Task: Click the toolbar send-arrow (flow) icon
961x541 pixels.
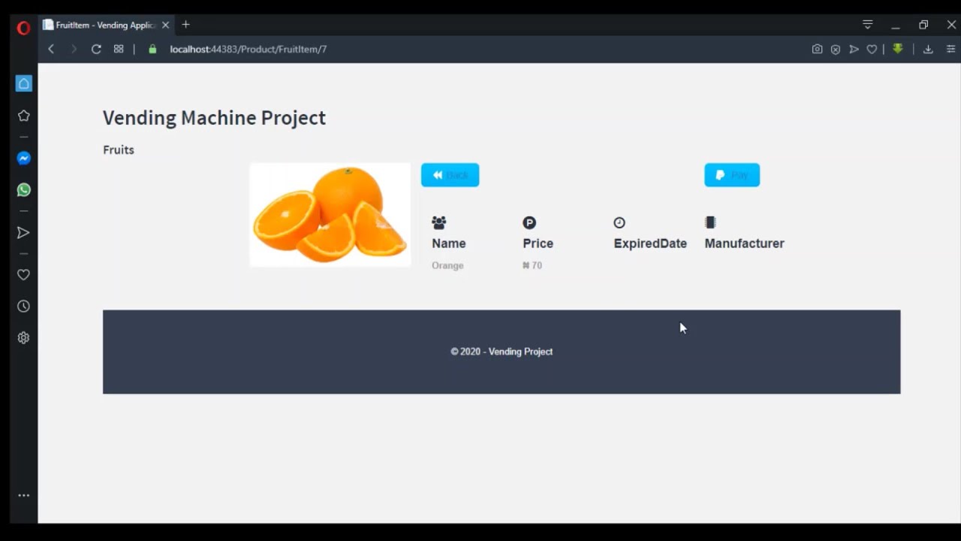Action: coord(854,49)
